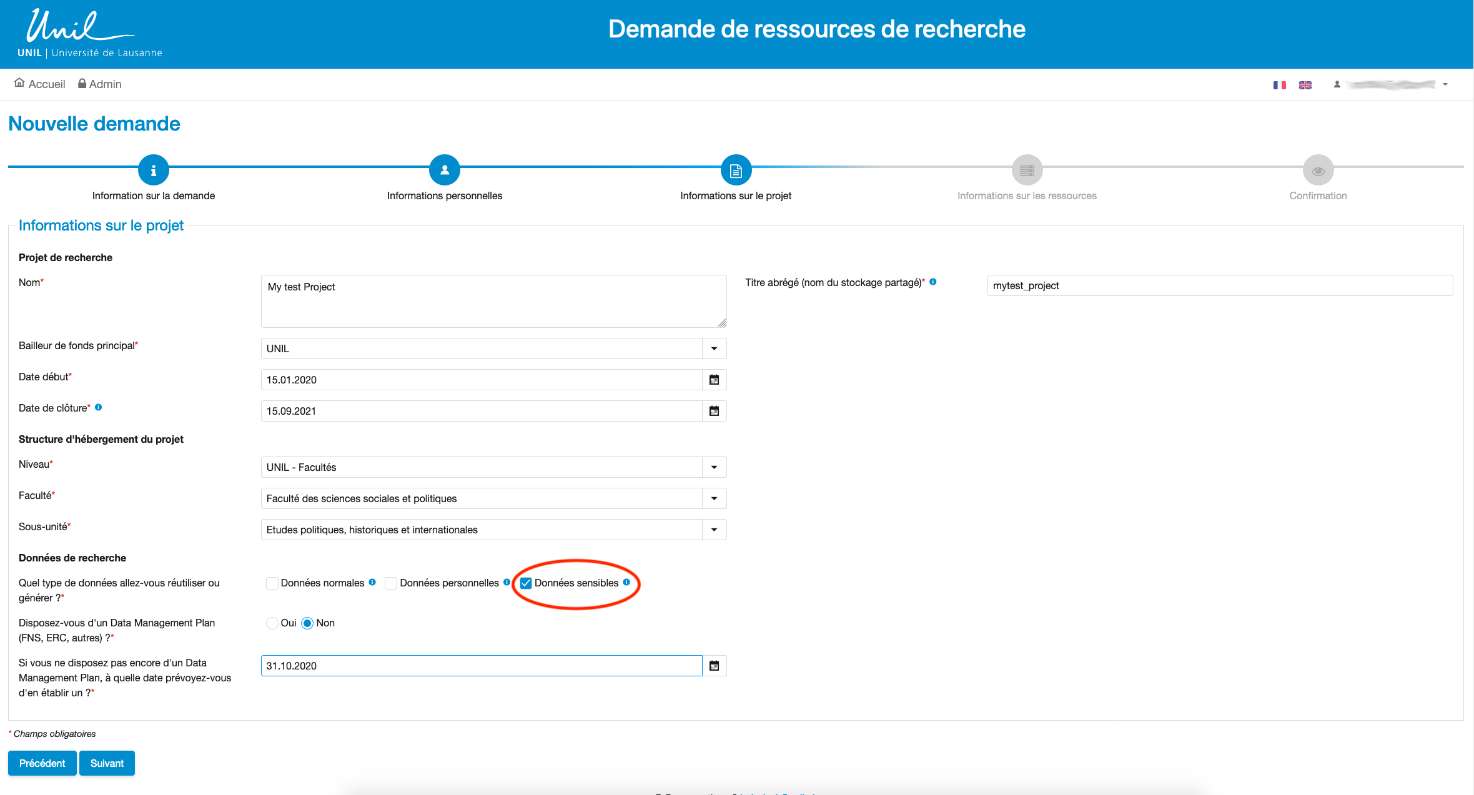Click the Précédent button

[42, 763]
